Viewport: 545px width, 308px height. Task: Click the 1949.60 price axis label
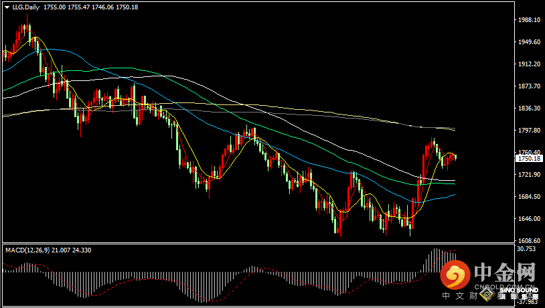click(529, 42)
